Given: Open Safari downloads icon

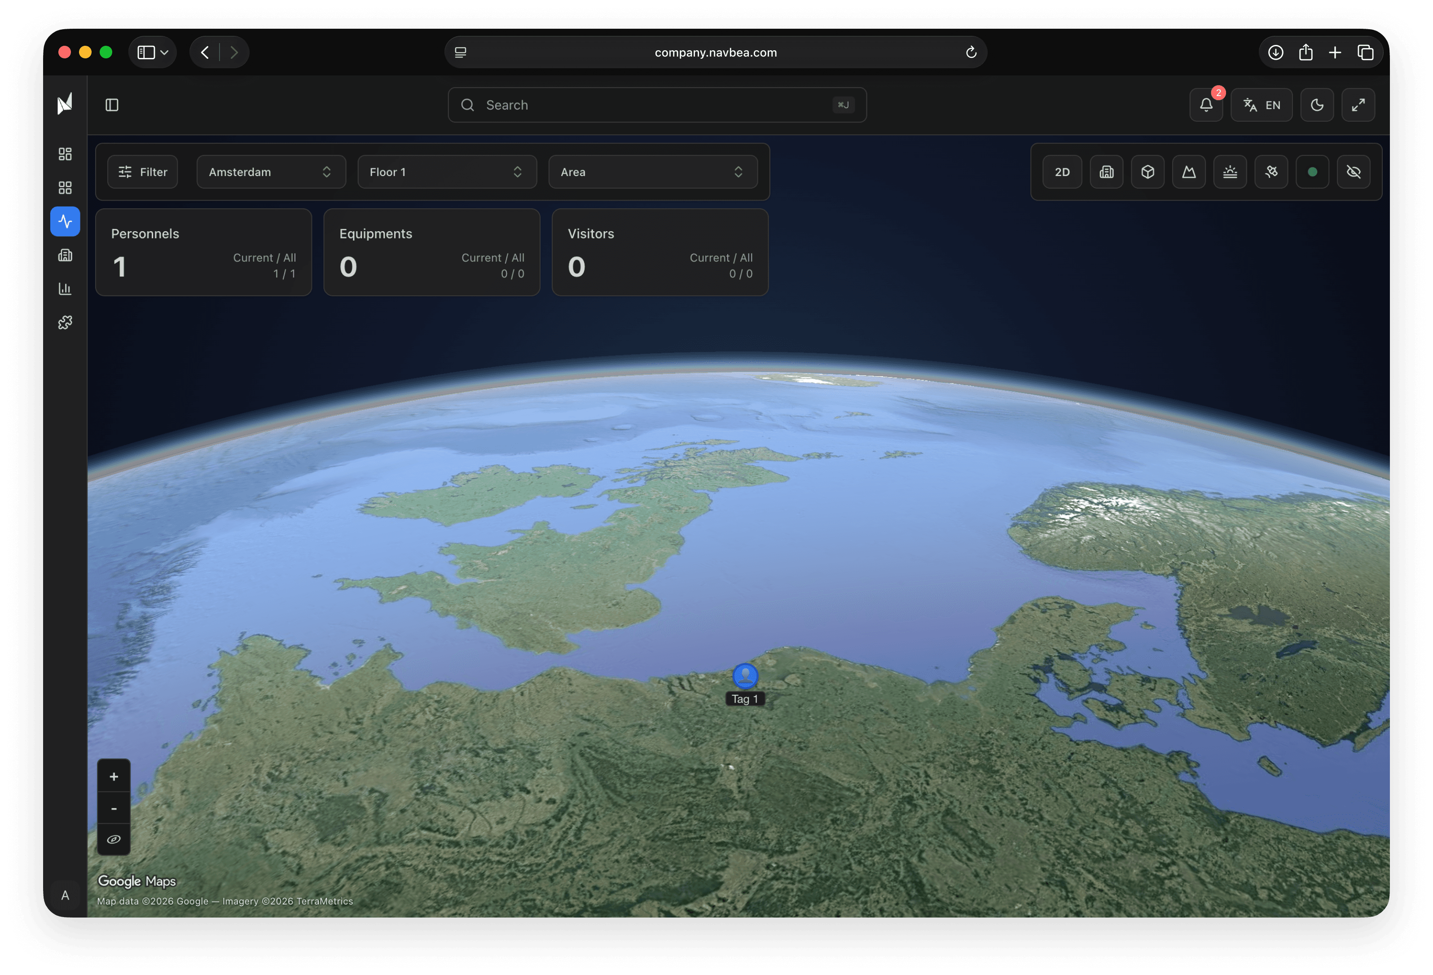Looking at the screenshot, I should (1276, 53).
